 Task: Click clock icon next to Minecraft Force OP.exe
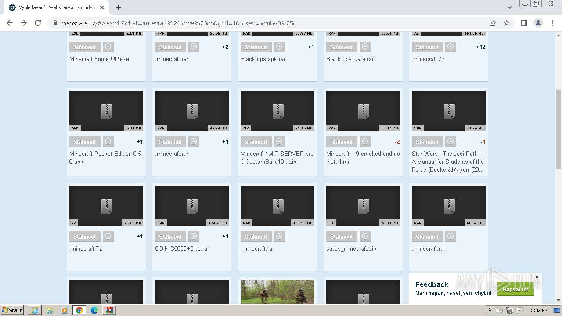(x=108, y=47)
